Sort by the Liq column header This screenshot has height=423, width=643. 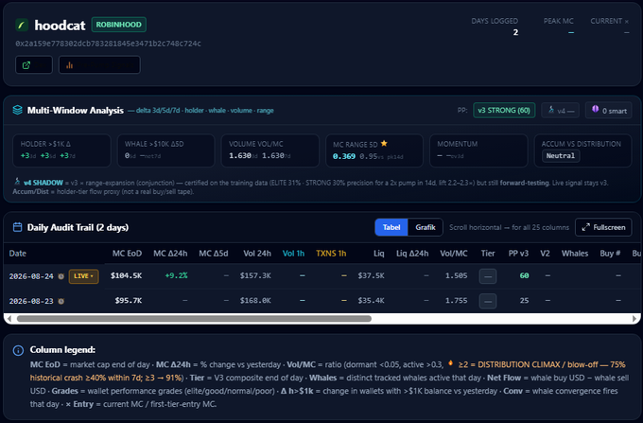379,254
